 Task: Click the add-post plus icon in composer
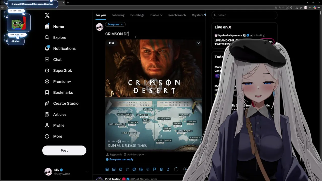[x=185, y=169]
